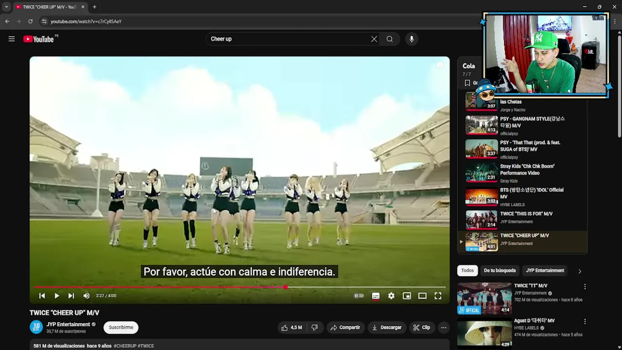Open the JYP Entertainment channel avatar

[x=36, y=327]
